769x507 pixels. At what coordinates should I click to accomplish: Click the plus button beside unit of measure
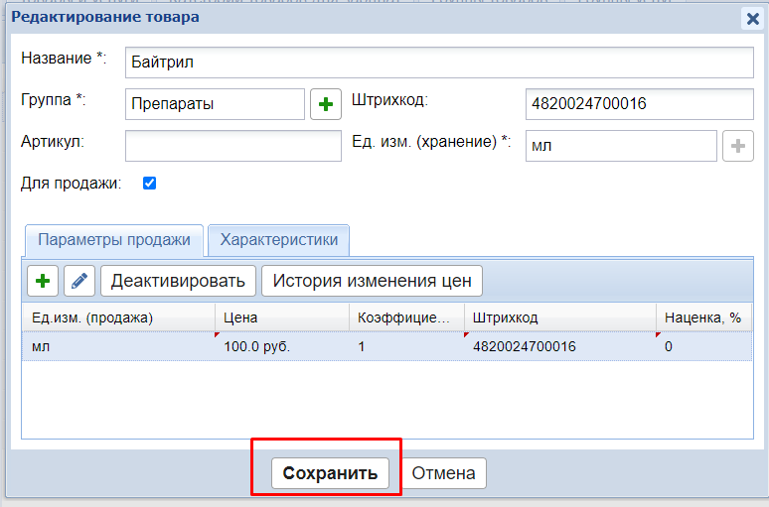click(x=737, y=146)
